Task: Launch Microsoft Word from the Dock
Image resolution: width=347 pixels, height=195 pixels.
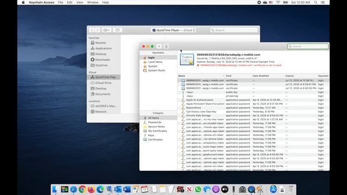Action: coord(127,190)
